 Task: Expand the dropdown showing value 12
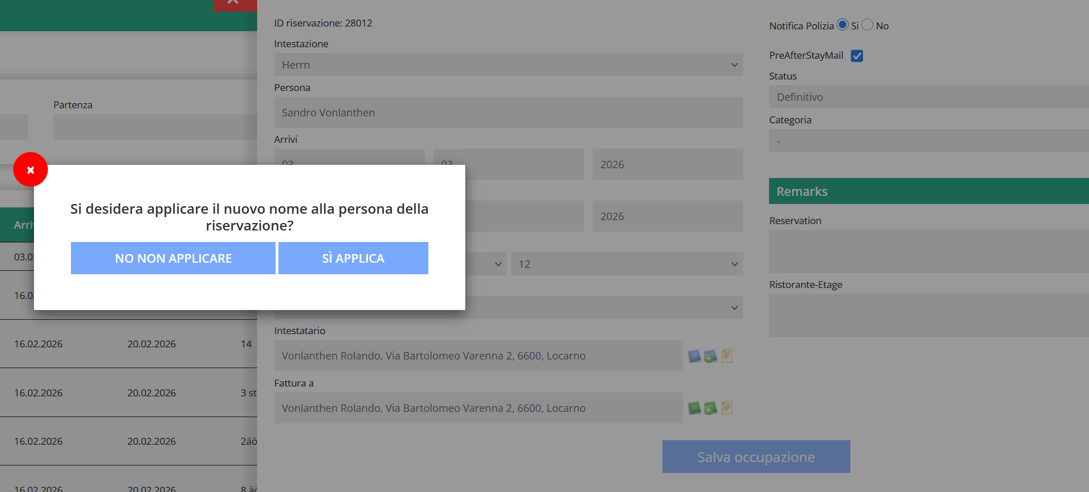pyautogui.click(x=626, y=264)
